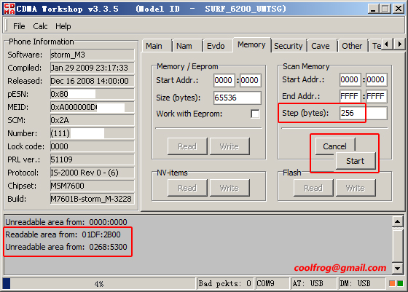Click Write in Memory / Eeprom group
408x292 pixels.
click(229, 146)
